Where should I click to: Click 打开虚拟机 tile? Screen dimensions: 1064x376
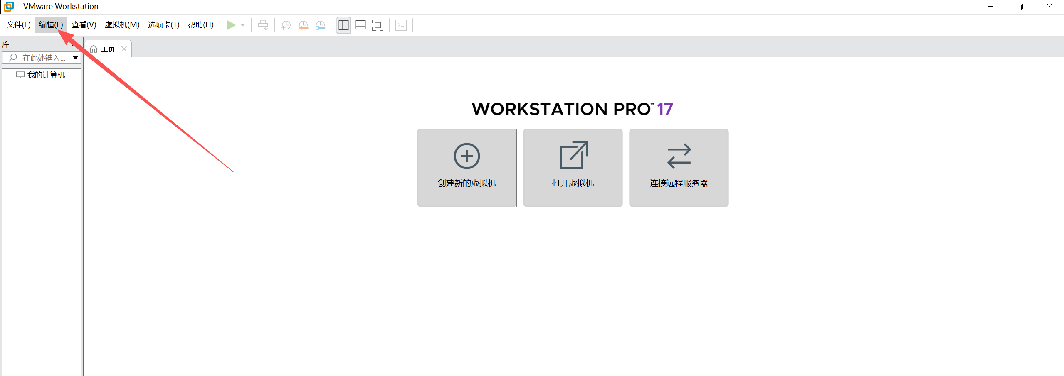point(573,168)
